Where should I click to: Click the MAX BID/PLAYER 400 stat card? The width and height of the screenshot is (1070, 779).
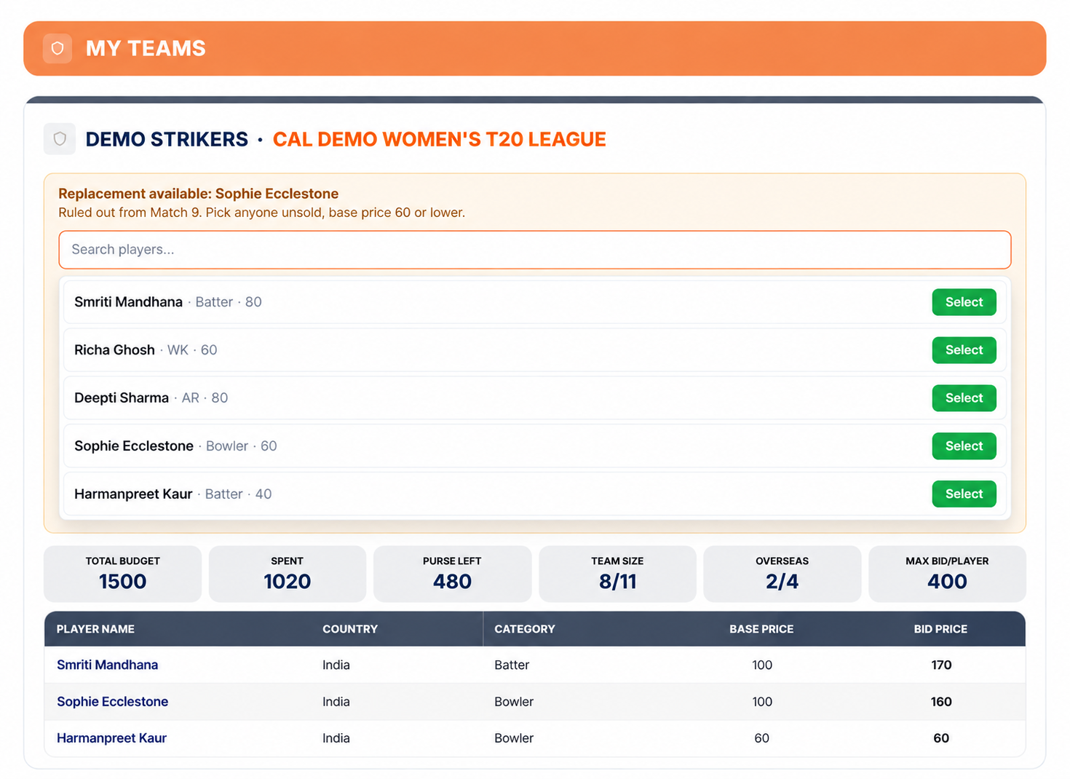947,574
